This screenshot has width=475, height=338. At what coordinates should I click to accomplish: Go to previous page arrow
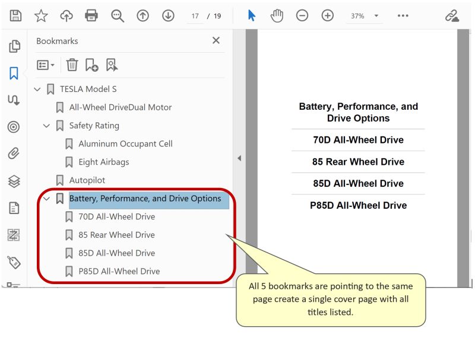point(142,15)
